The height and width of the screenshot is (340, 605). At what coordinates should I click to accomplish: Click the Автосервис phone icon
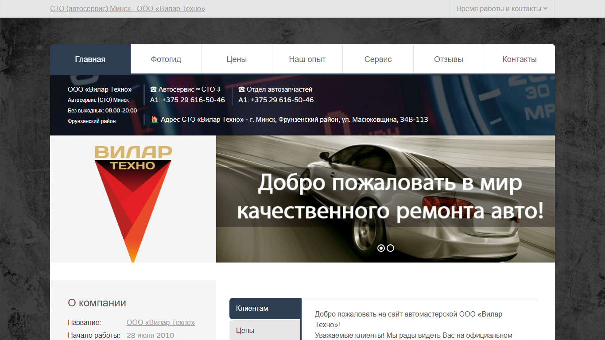(x=154, y=89)
